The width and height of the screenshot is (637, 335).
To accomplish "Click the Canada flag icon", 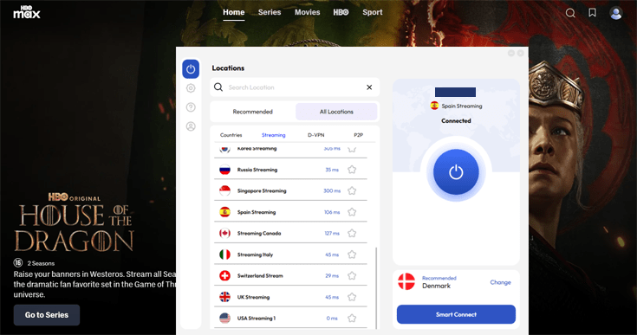I will coord(224,233).
